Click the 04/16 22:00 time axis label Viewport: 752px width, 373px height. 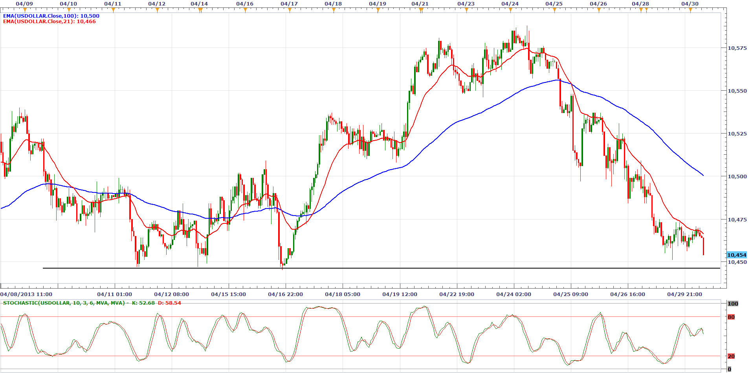click(x=285, y=294)
